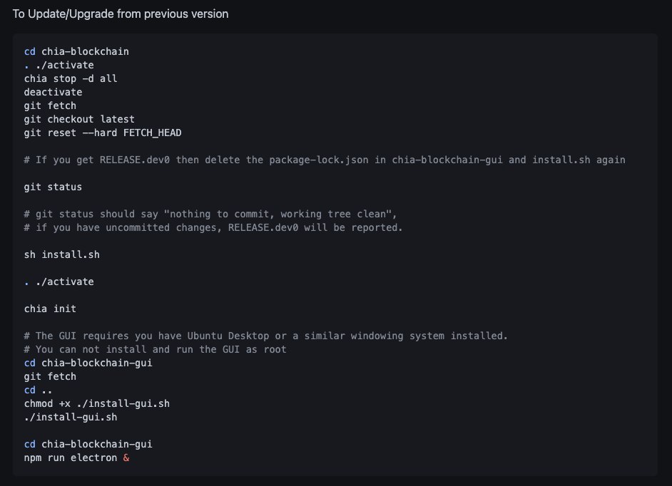Click the "git reset --hard FETCH_HEAD" line
Image resolution: width=672 pixels, height=486 pixels.
[x=103, y=133]
